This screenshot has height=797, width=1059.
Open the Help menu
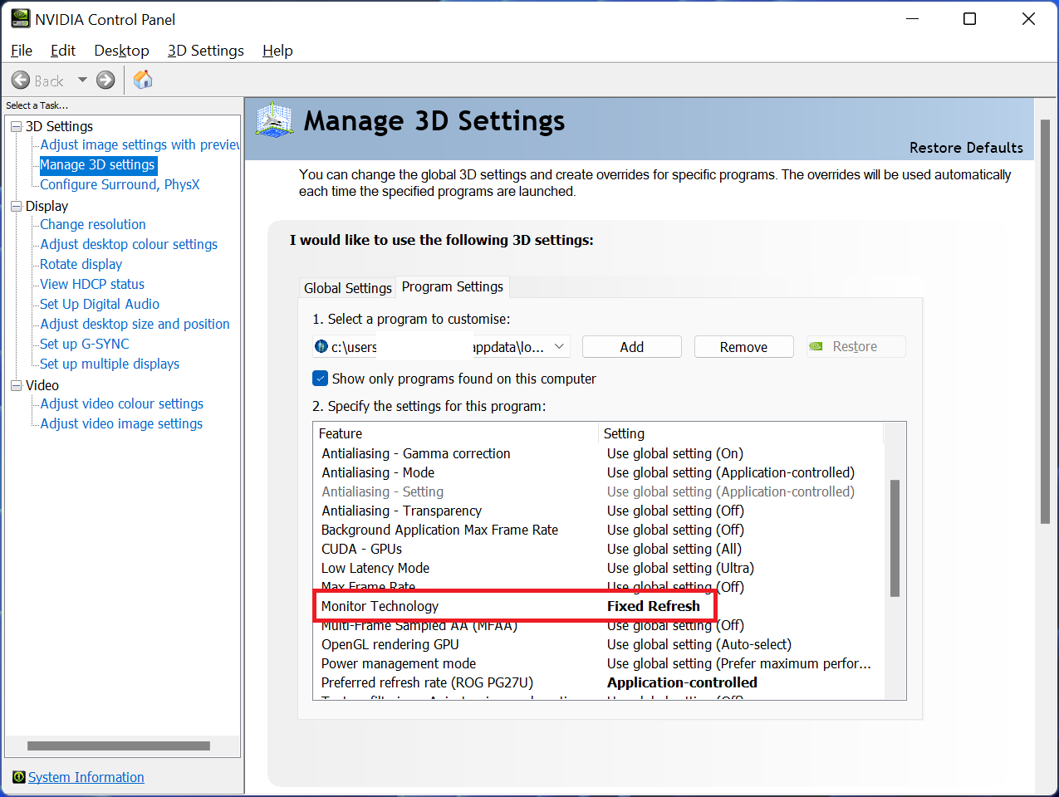click(x=277, y=51)
